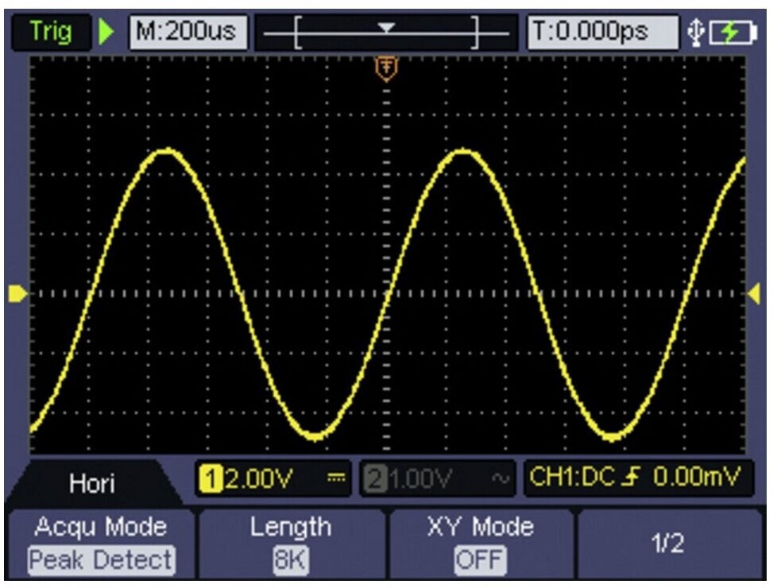Click the yellow channel 1 number badge
Image resolution: width=777 pixels, height=588 pixels.
coord(210,479)
